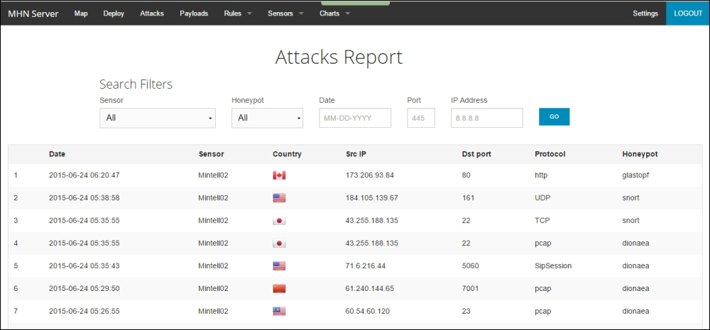
Task: Click the glastopf honeypot cell
Action: point(635,175)
